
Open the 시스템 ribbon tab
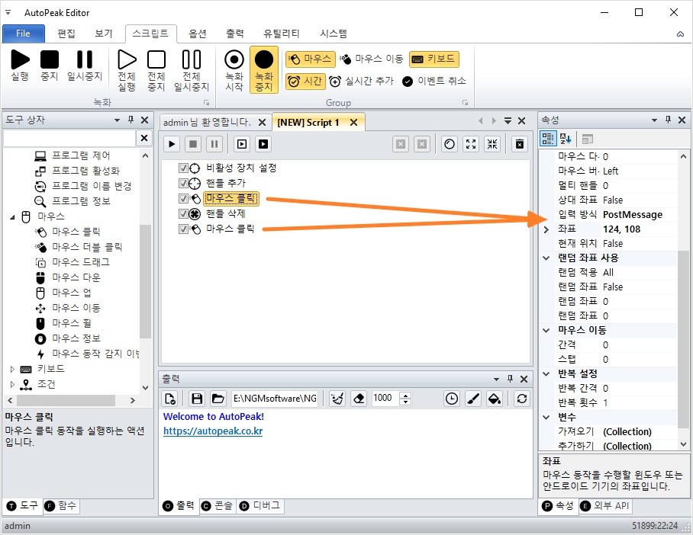tap(334, 34)
